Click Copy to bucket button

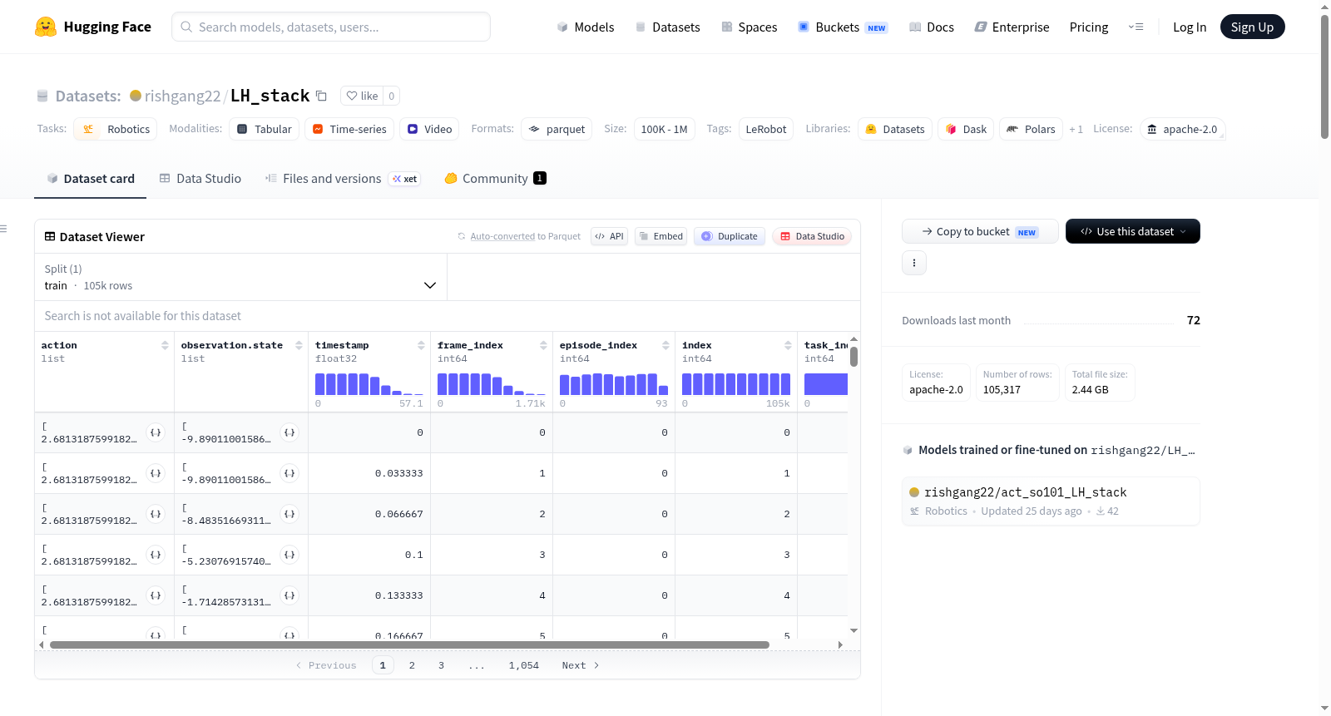[x=980, y=231]
